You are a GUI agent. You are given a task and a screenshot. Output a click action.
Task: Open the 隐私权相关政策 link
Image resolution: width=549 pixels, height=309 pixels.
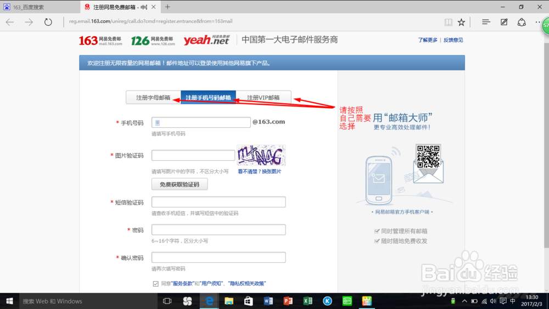point(247,283)
